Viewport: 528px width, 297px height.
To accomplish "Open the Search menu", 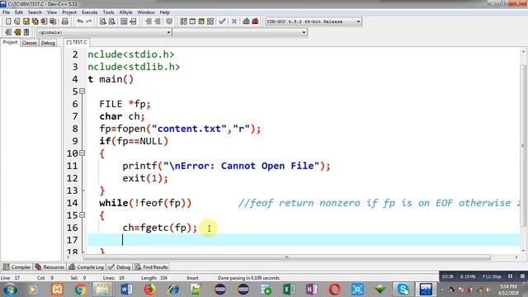I will click(35, 12).
